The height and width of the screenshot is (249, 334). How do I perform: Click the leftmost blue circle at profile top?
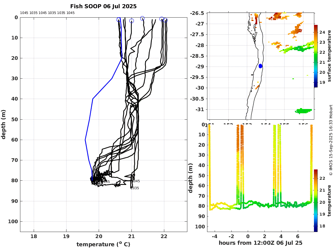click(119, 20)
